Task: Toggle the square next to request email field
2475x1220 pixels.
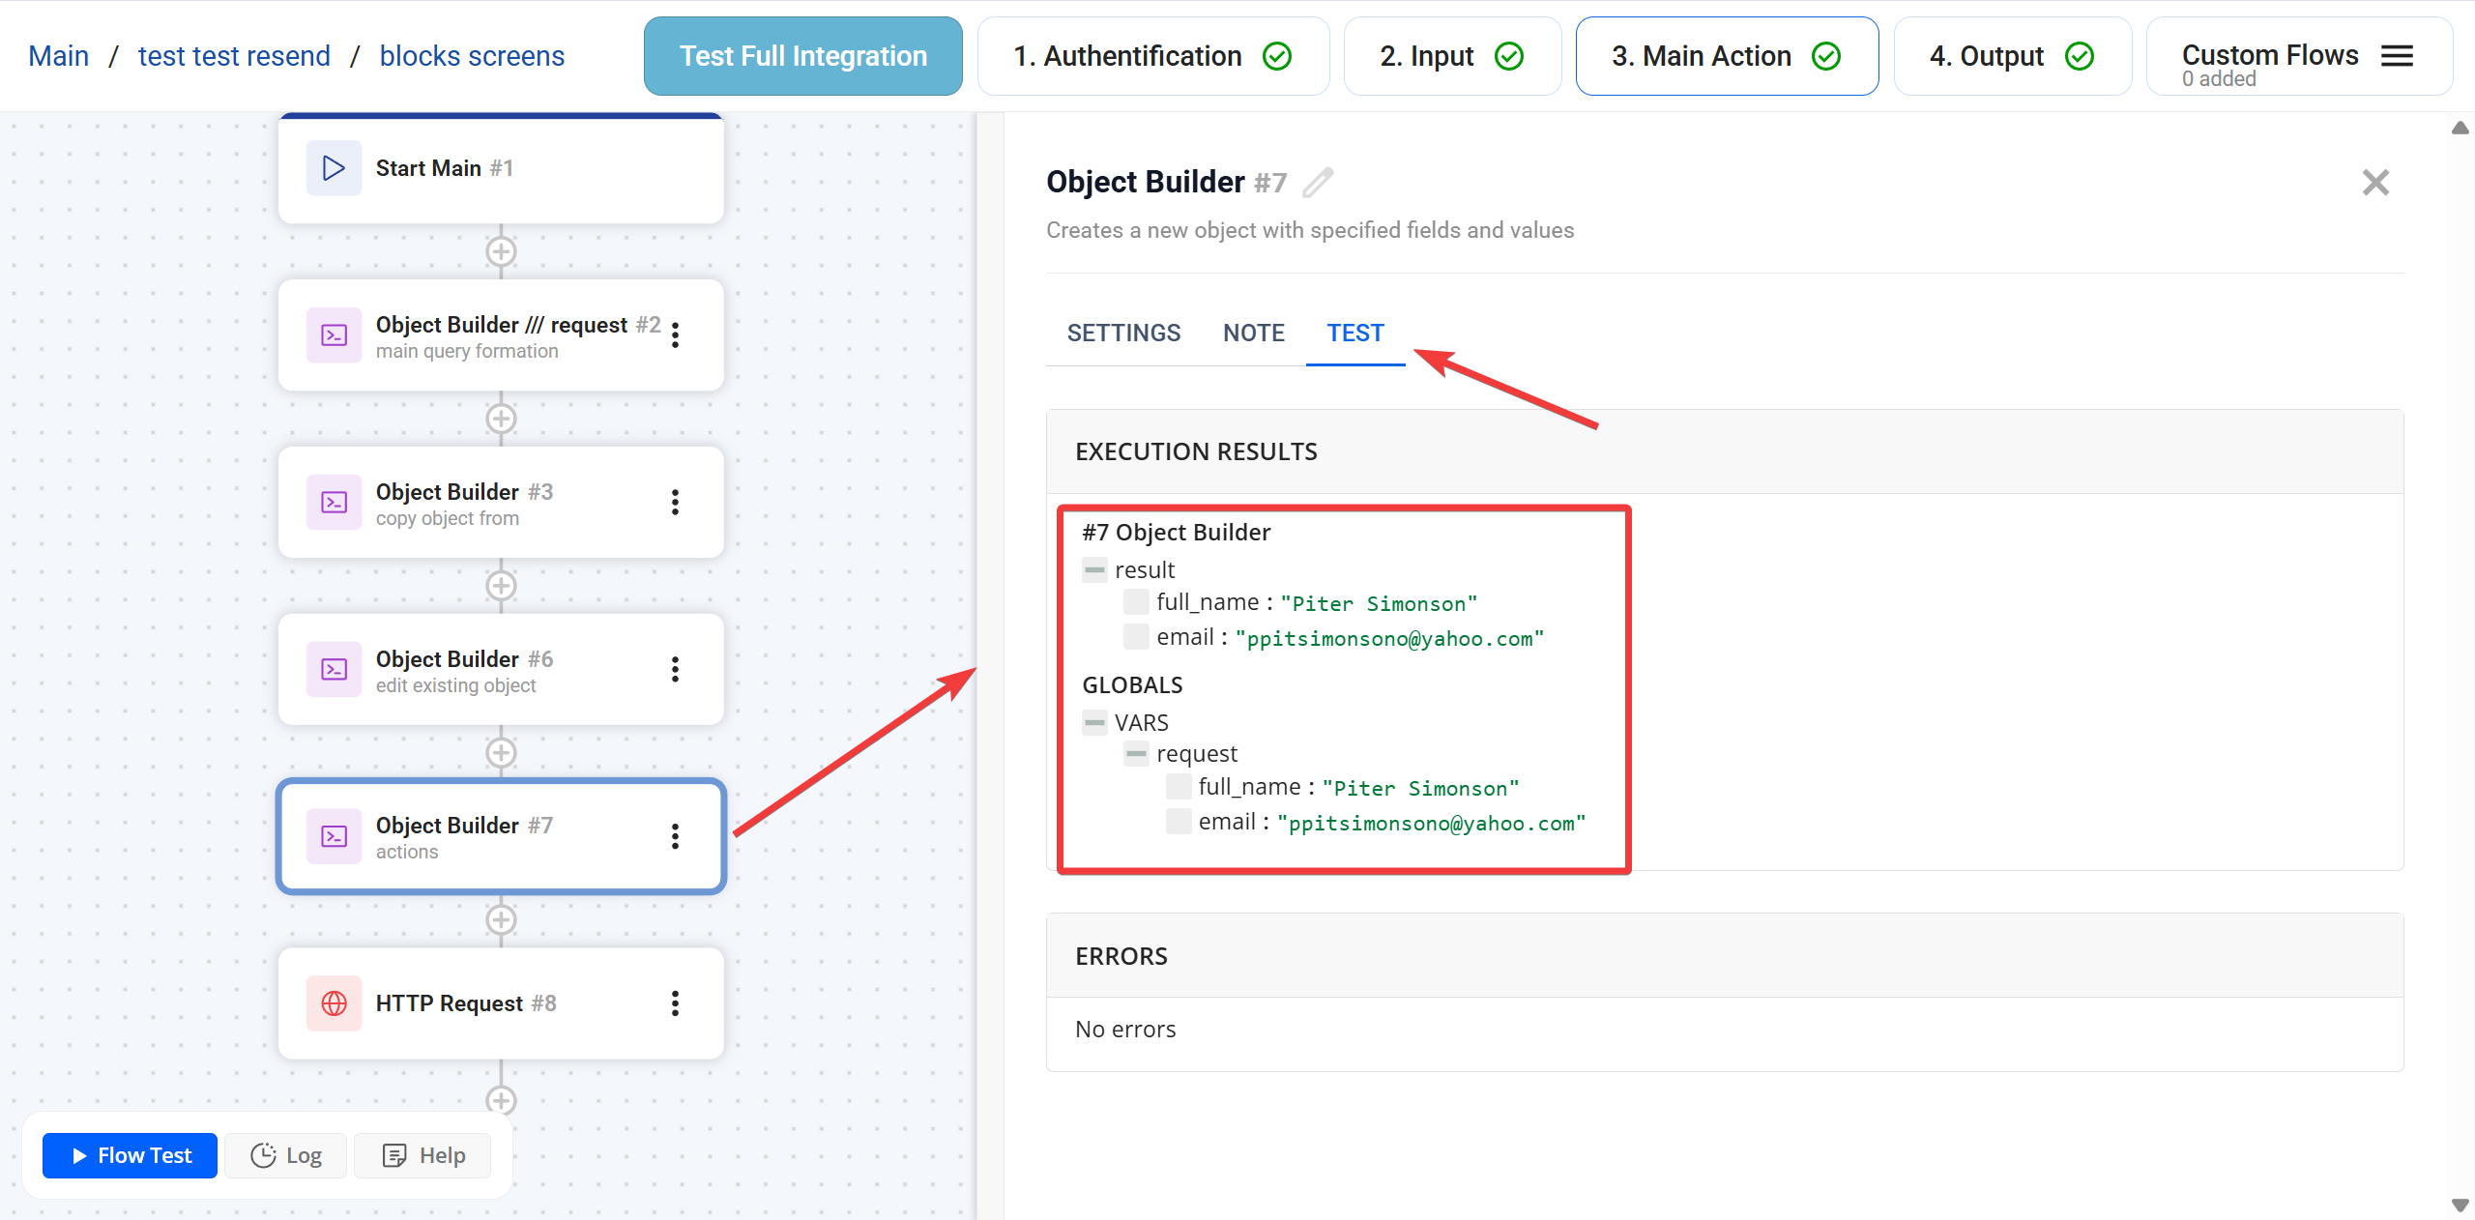Action: click(x=1178, y=822)
